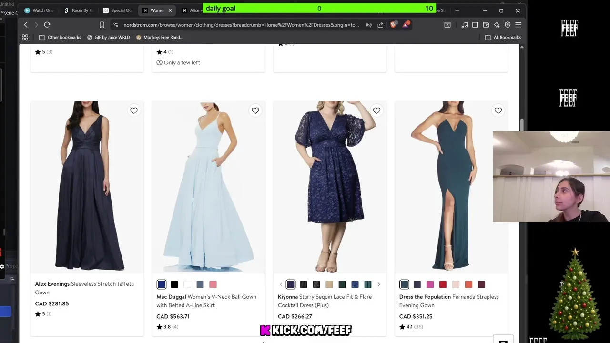Close the active Women tab
The image size is (610, 343).
coord(170,10)
